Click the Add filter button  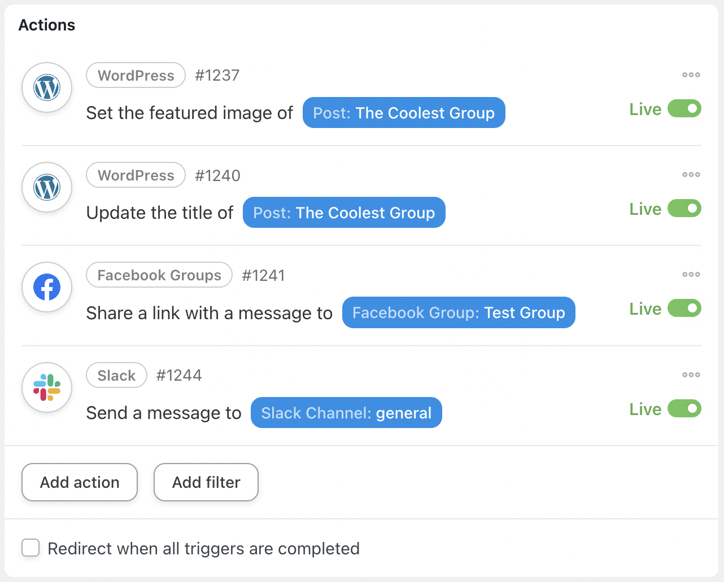click(206, 482)
